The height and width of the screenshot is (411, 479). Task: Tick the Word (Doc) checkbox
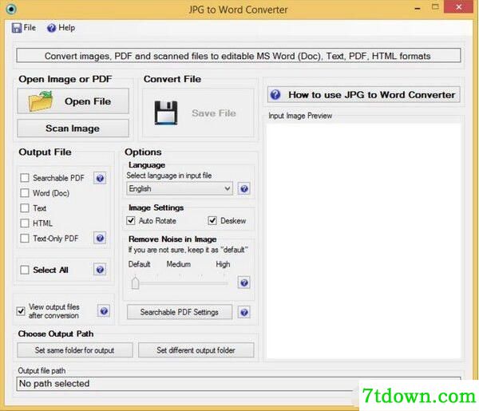[x=25, y=193]
